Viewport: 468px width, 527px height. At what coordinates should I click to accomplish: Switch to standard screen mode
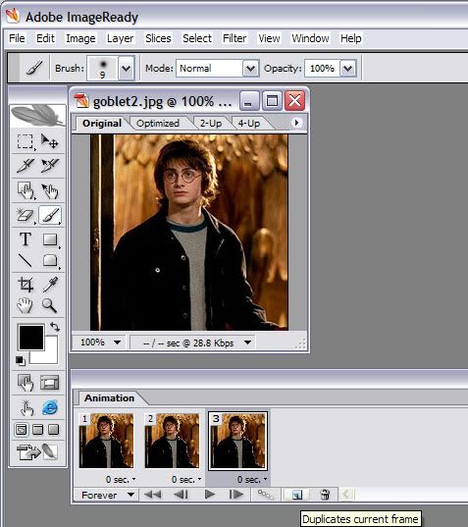click(x=22, y=429)
